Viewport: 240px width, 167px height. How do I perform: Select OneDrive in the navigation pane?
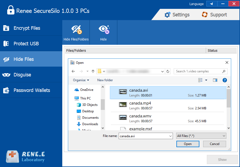tap(84, 90)
